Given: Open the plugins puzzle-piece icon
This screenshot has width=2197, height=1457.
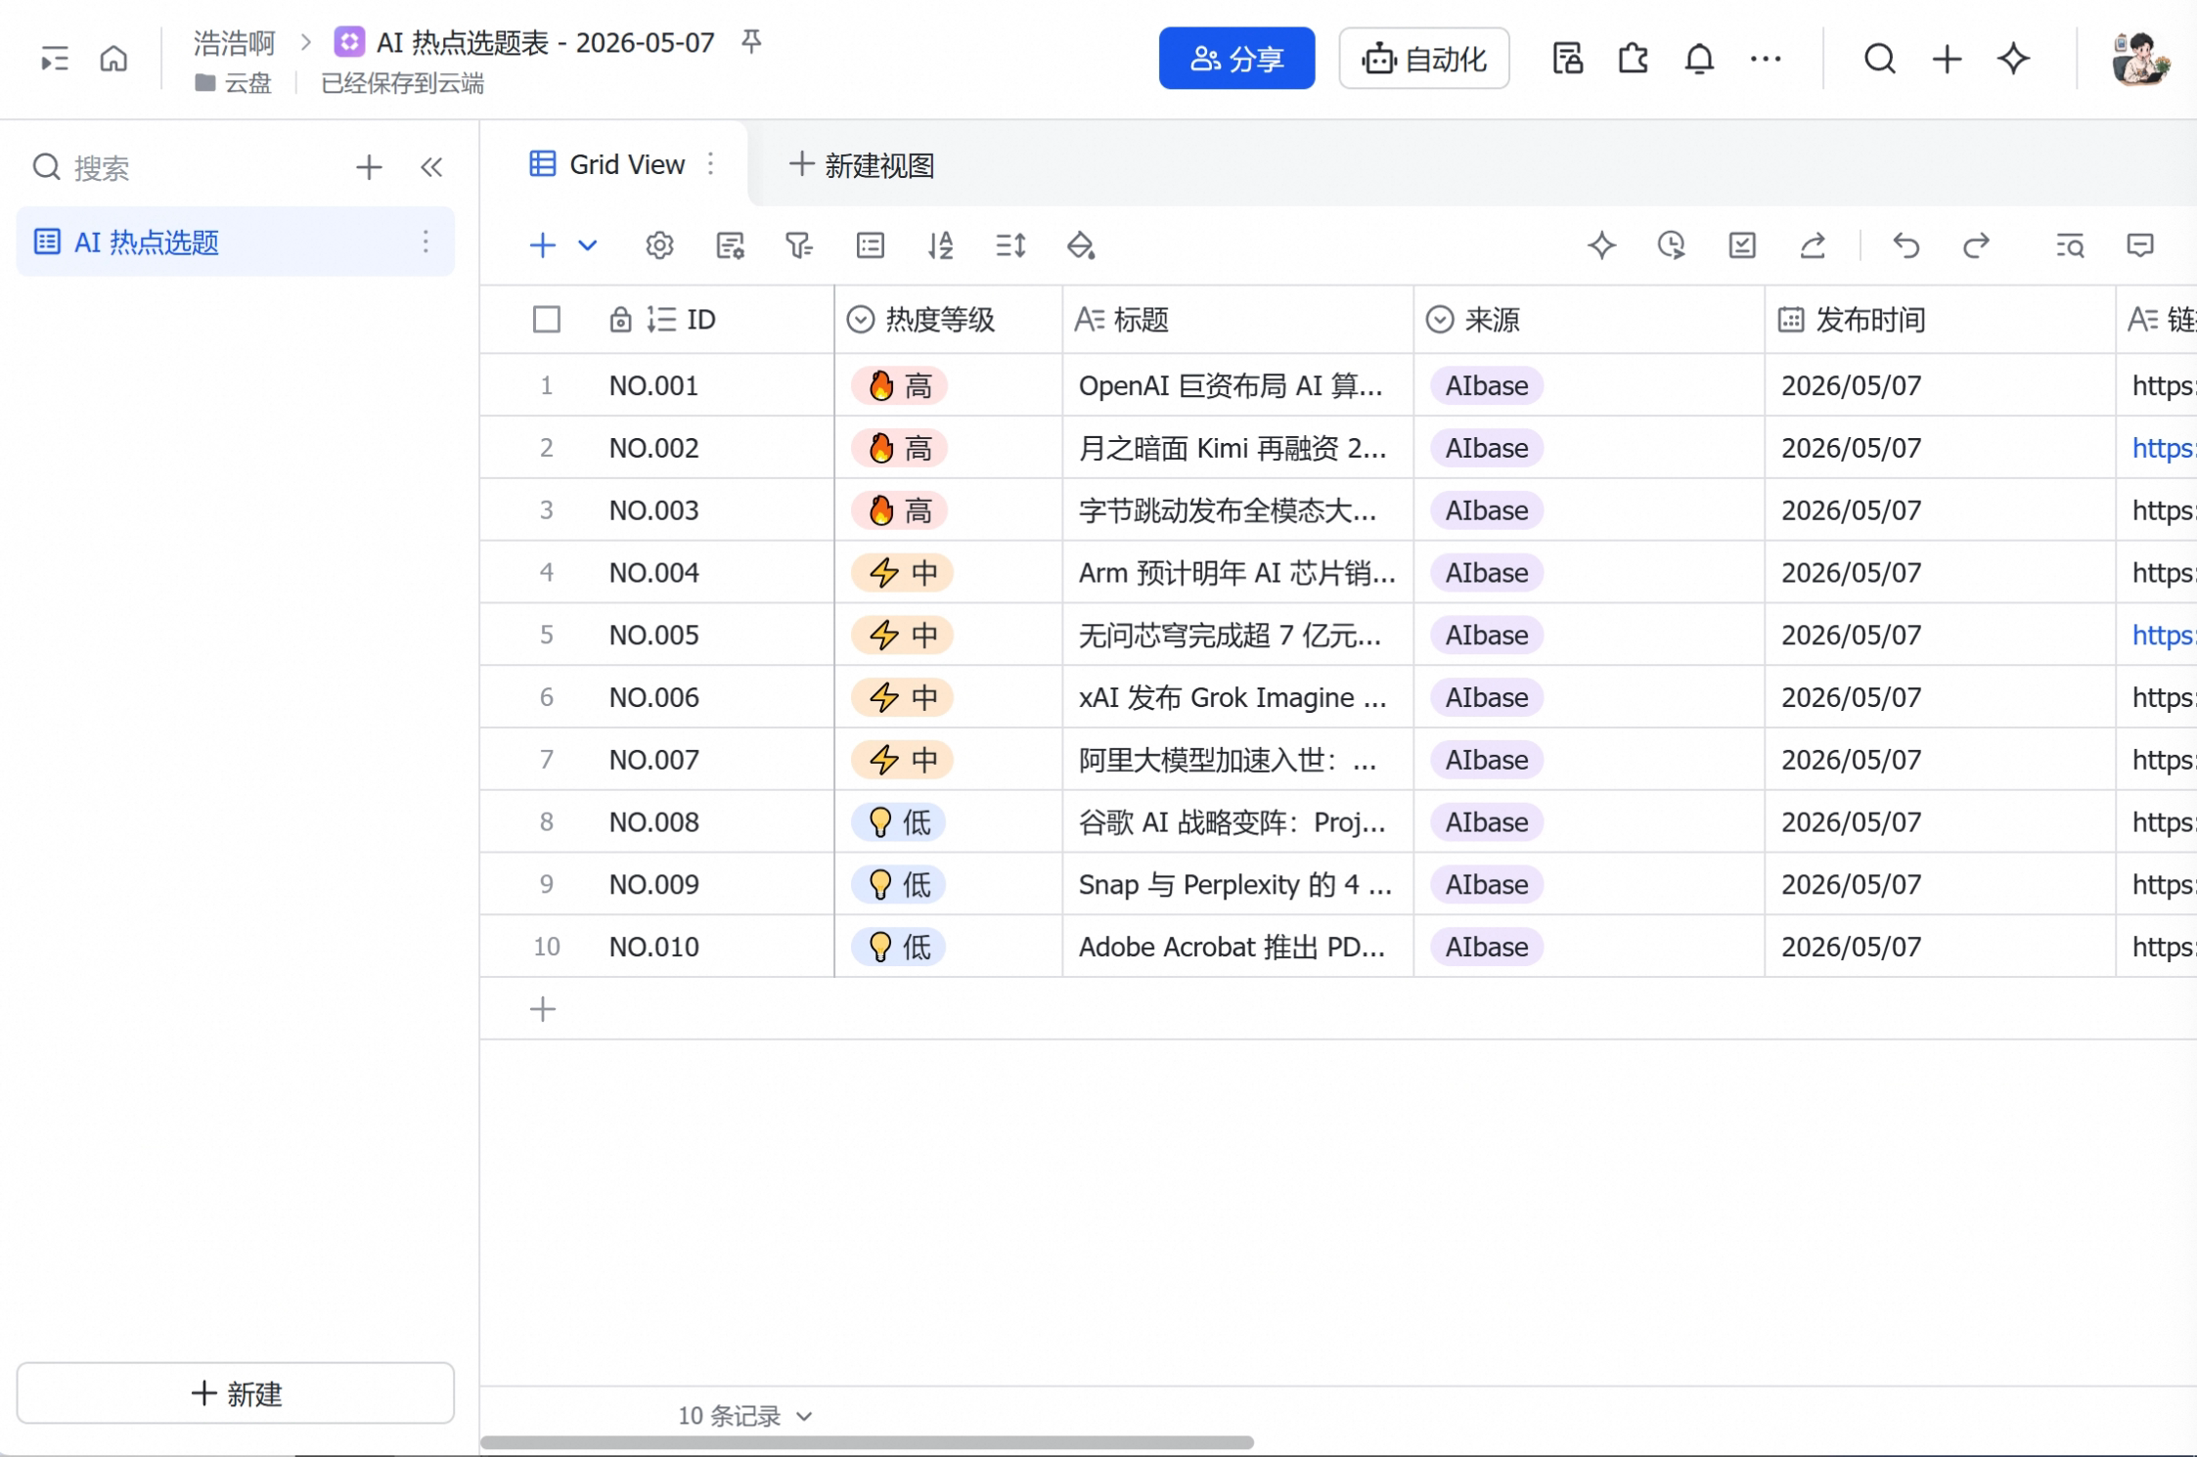Looking at the screenshot, I should click(1633, 59).
